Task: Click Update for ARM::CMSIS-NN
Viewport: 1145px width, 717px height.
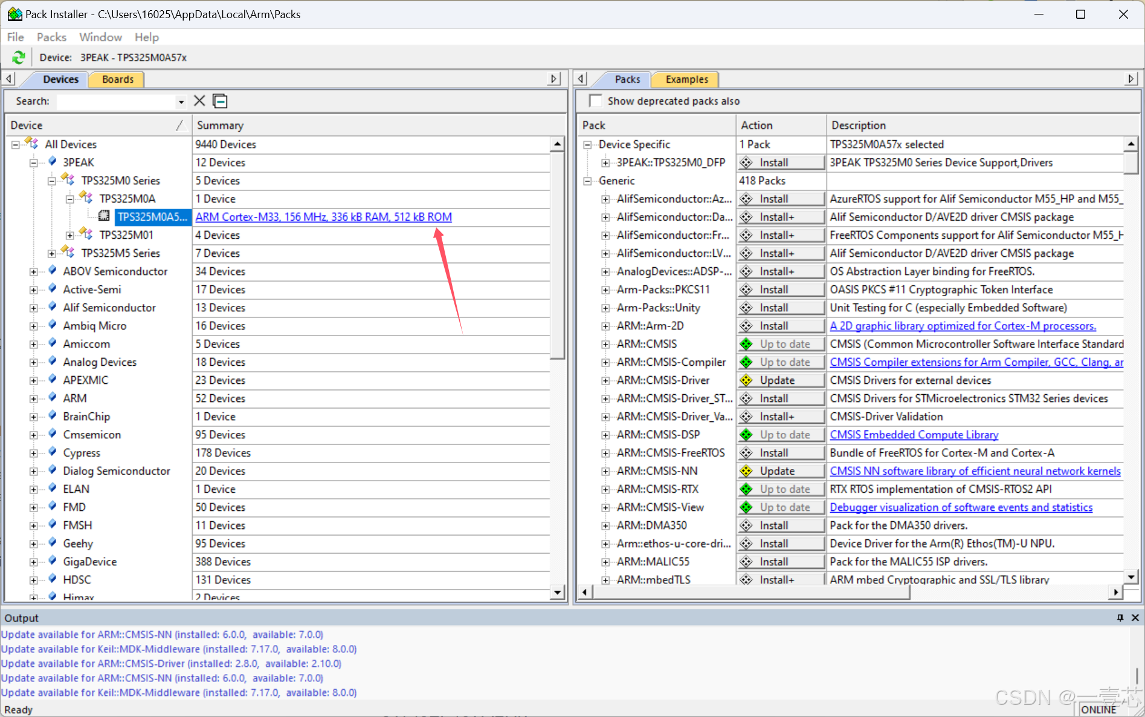Action: (x=781, y=471)
